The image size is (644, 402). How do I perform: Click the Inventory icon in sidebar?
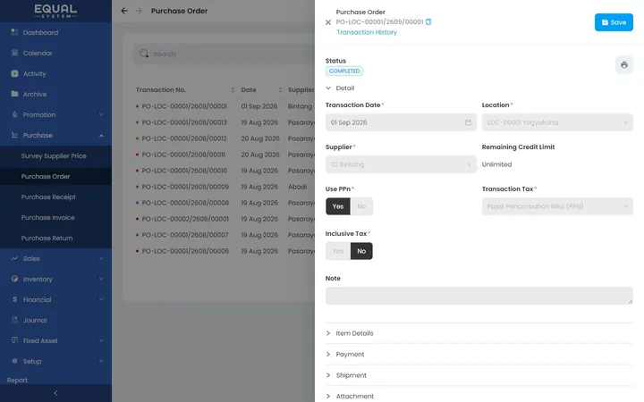tap(14, 279)
